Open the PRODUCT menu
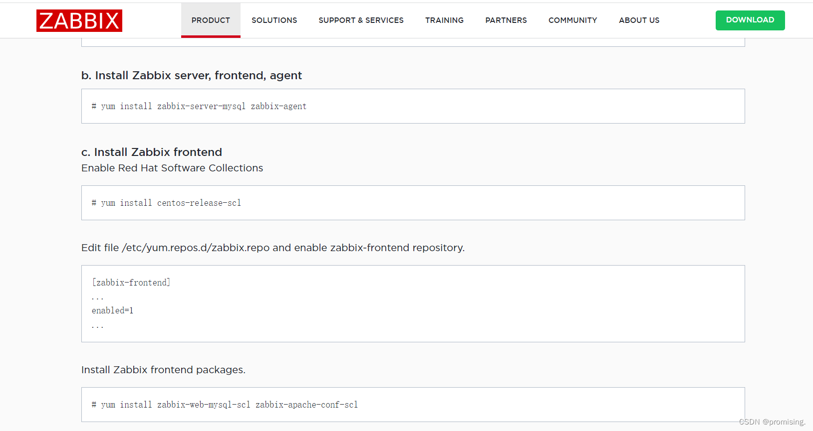This screenshot has width=813, height=431. (x=211, y=20)
